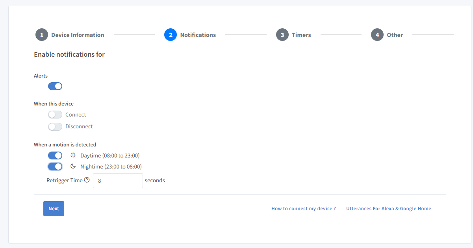Click the Retrigger Time help question icon

(87, 180)
